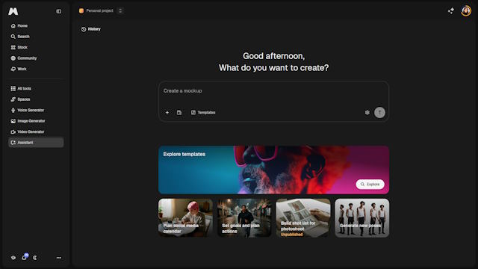Launch the Video Generator
Viewport: 478px width, 269px height.
tap(36, 132)
